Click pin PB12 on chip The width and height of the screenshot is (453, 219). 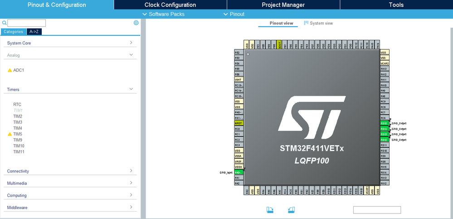tap(385, 183)
